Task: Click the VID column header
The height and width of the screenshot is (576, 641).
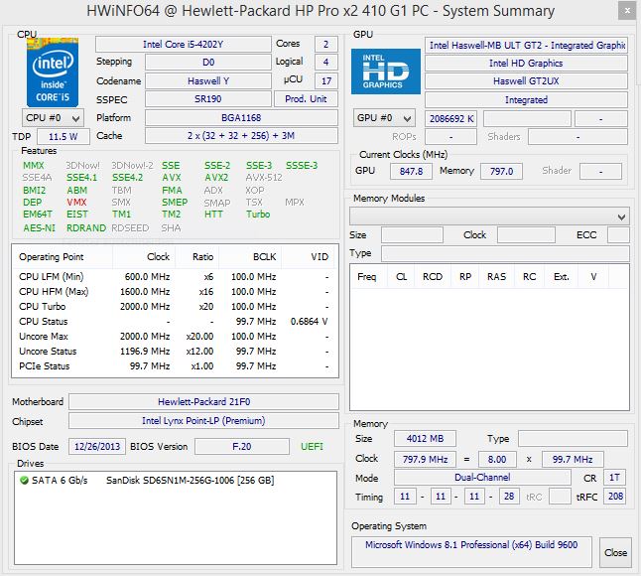Action: (x=307, y=257)
